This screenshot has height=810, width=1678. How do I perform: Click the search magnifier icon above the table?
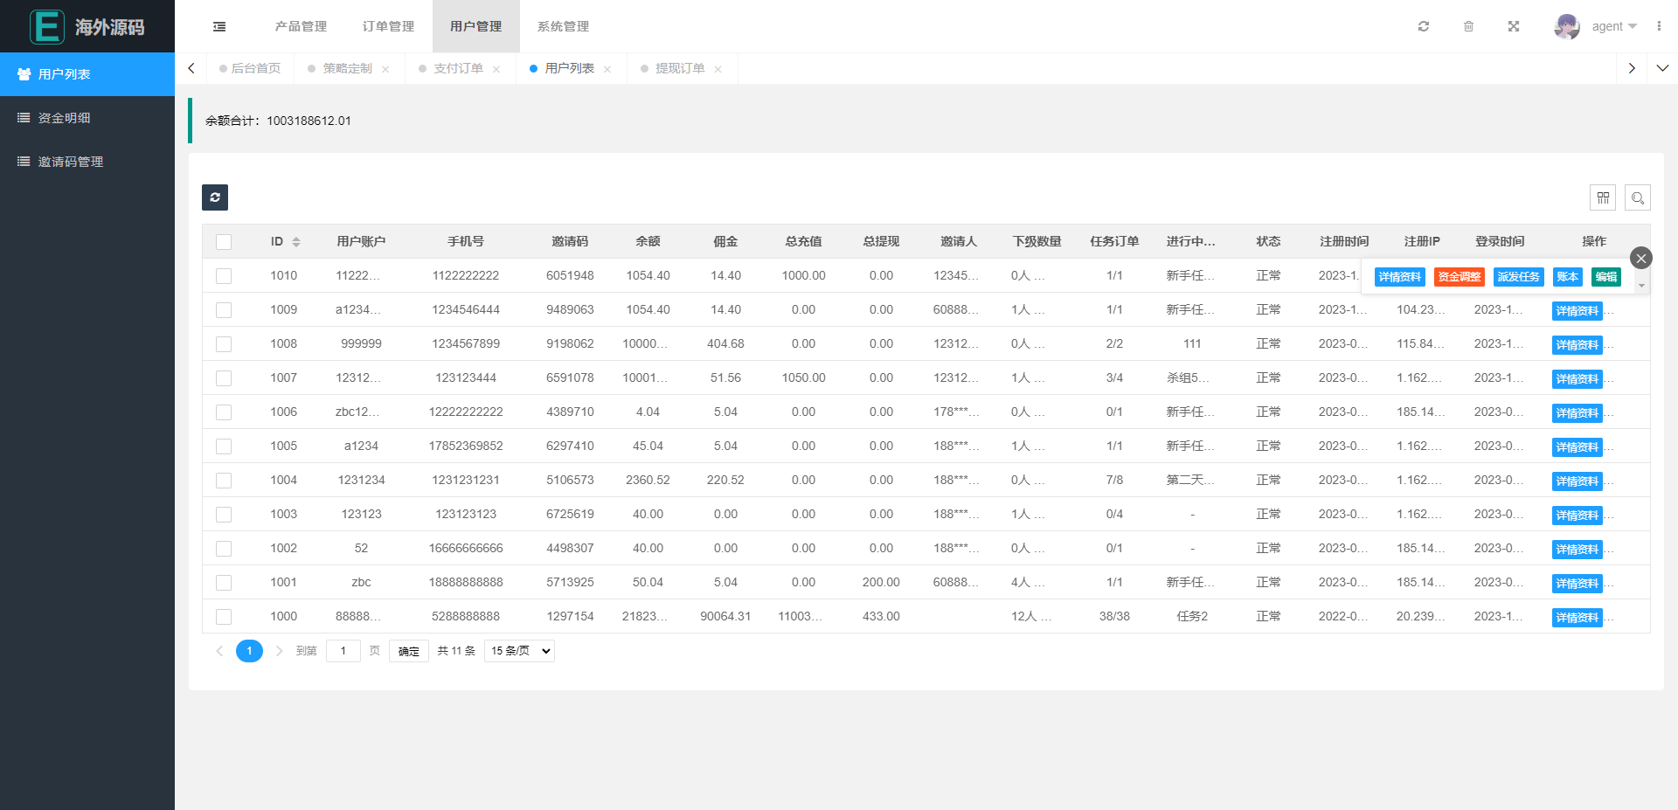click(1638, 197)
